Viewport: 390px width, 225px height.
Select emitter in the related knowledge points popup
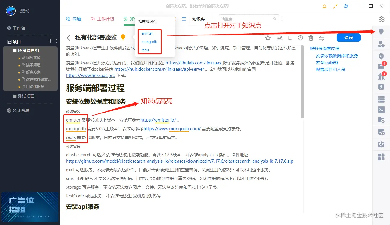coord(147,33)
